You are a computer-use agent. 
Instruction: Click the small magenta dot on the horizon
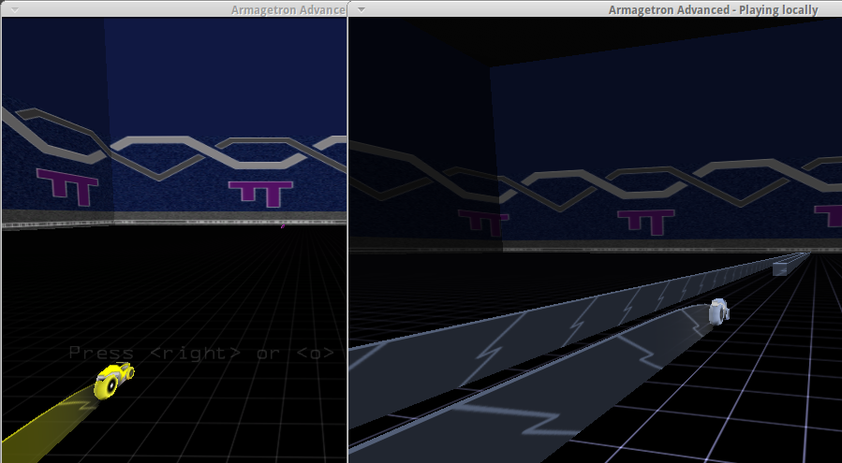click(283, 224)
